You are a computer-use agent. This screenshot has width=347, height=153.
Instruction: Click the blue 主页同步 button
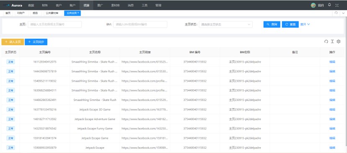[36, 42]
